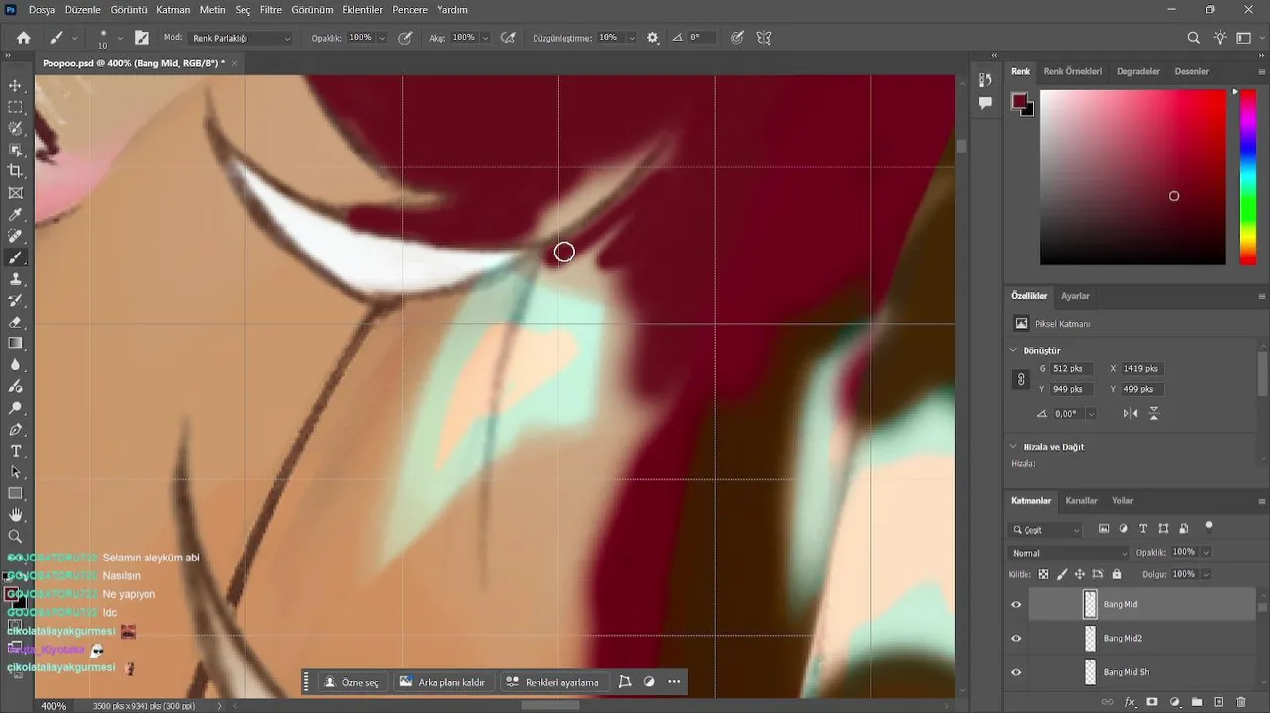This screenshot has width=1270, height=713.
Task: Hide the Bang Mid Sh layer
Action: click(1016, 672)
